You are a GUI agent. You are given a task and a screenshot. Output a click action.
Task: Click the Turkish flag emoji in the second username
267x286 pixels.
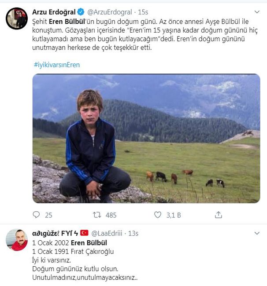[84, 233]
